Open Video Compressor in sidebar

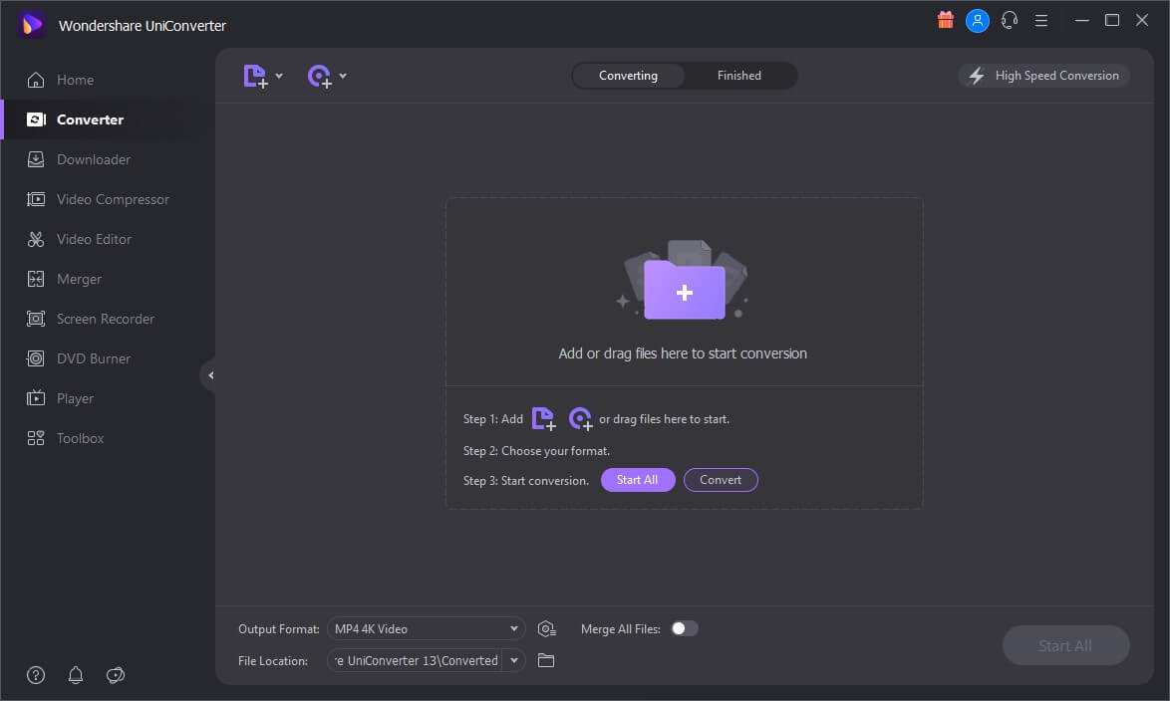click(x=113, y=199)
